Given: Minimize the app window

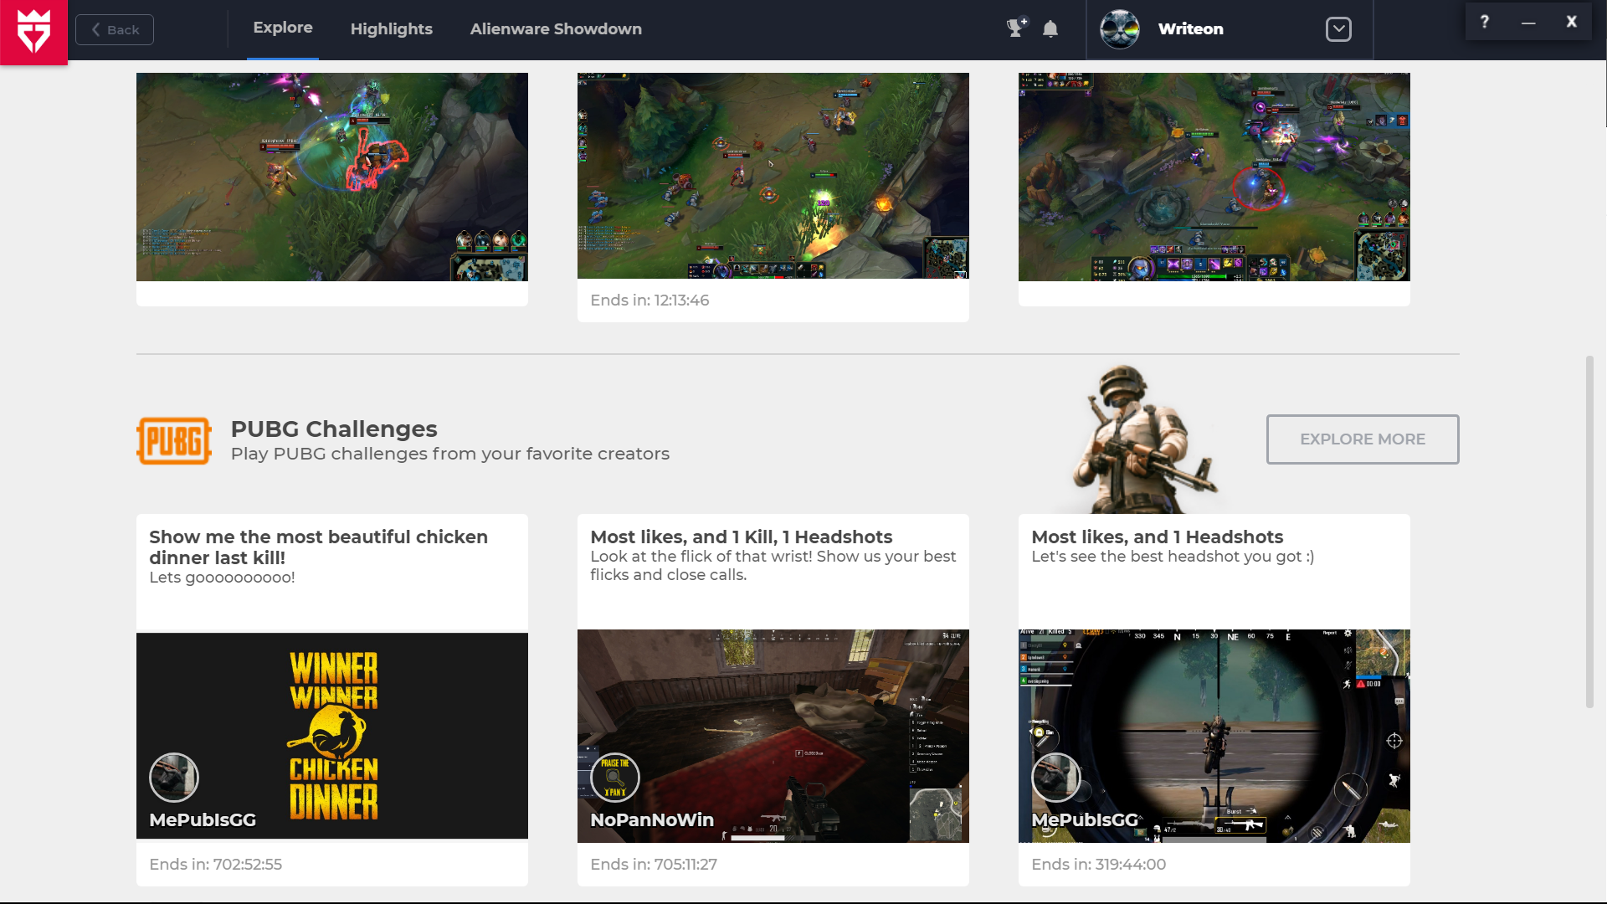Looking at the screenshot, I should (x=1528, y=22).
